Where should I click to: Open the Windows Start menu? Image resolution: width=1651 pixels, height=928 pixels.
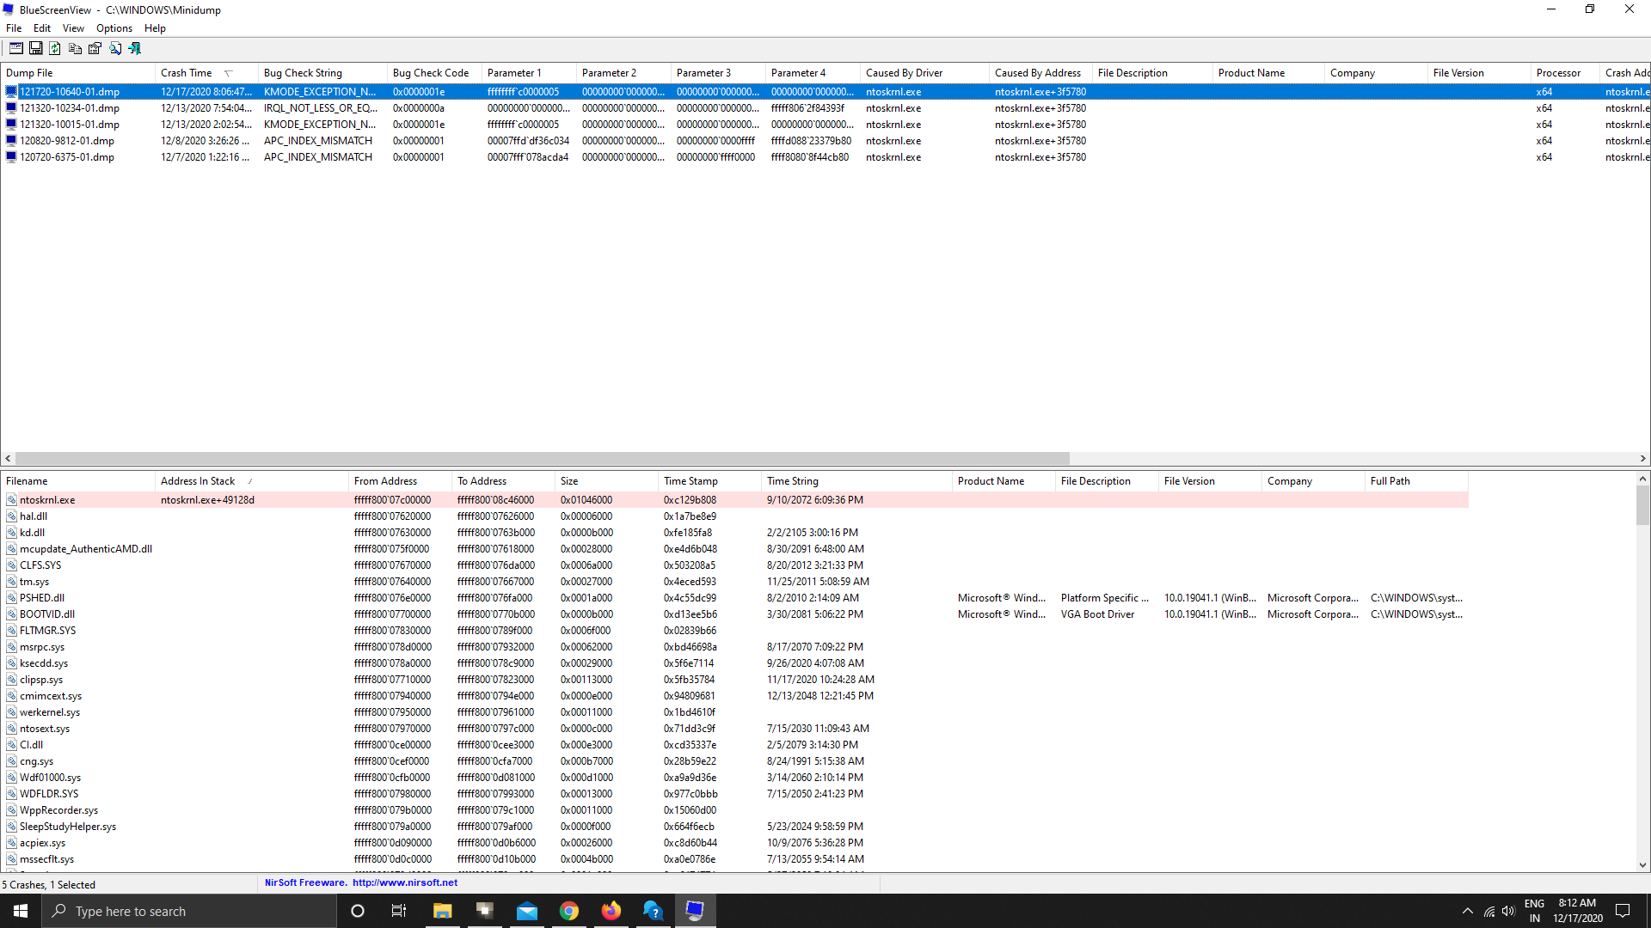pos(21,911)
